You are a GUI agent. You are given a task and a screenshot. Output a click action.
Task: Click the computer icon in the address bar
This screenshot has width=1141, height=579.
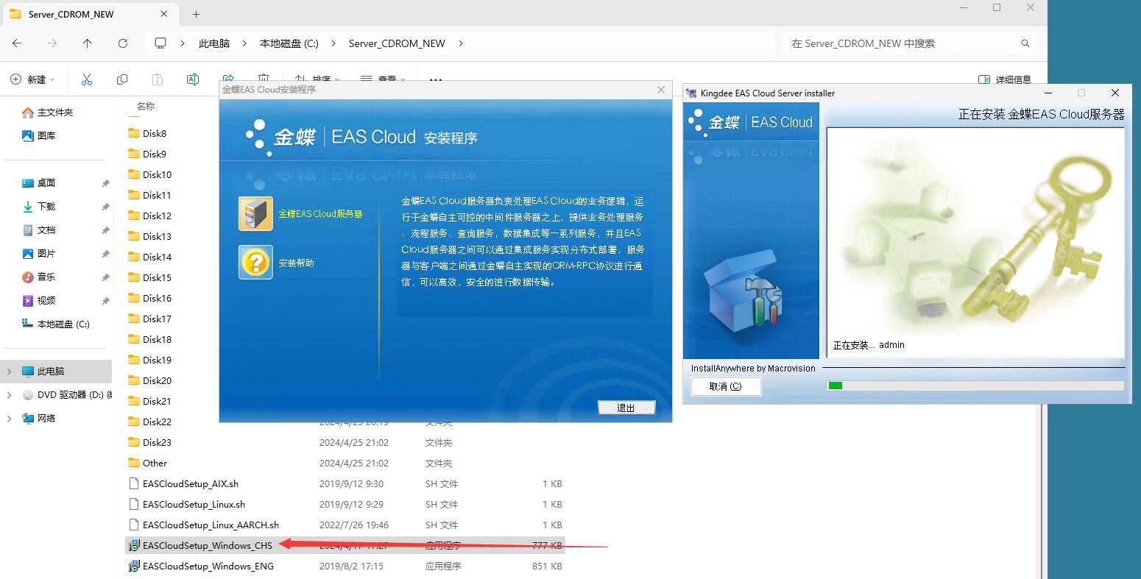pos(160,43)
